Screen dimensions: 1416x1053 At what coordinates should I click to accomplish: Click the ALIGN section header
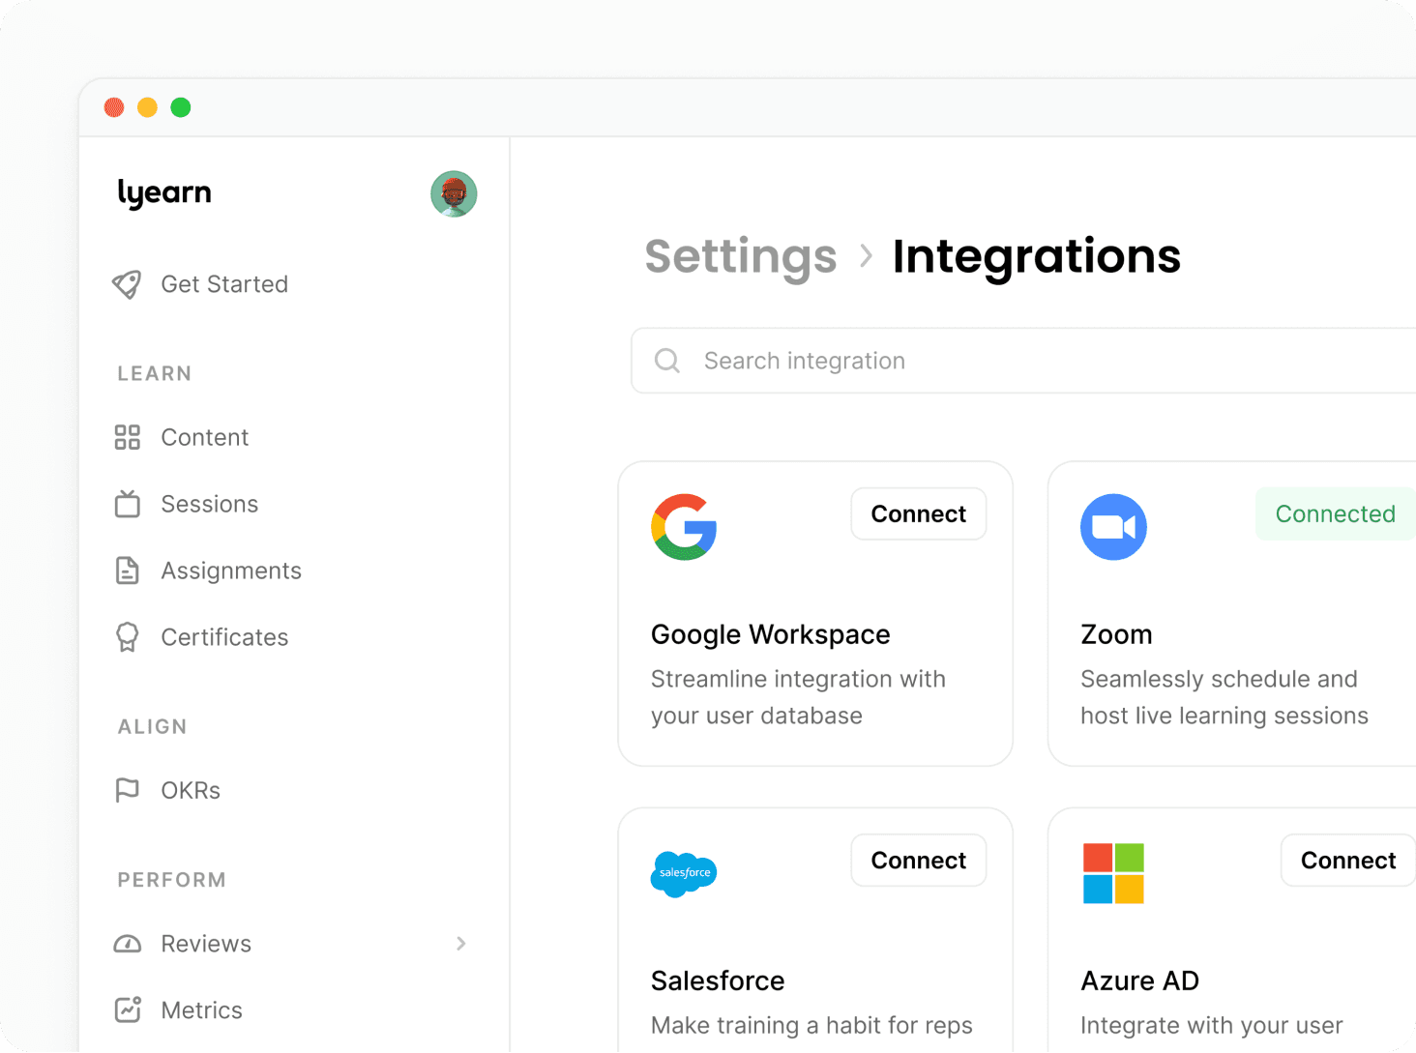152,726
